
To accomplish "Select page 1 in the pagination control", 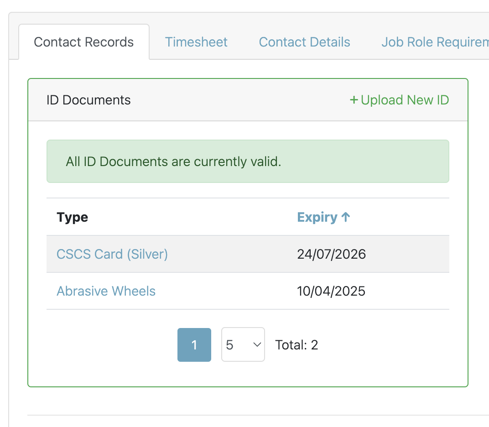I will coord(194,345).
